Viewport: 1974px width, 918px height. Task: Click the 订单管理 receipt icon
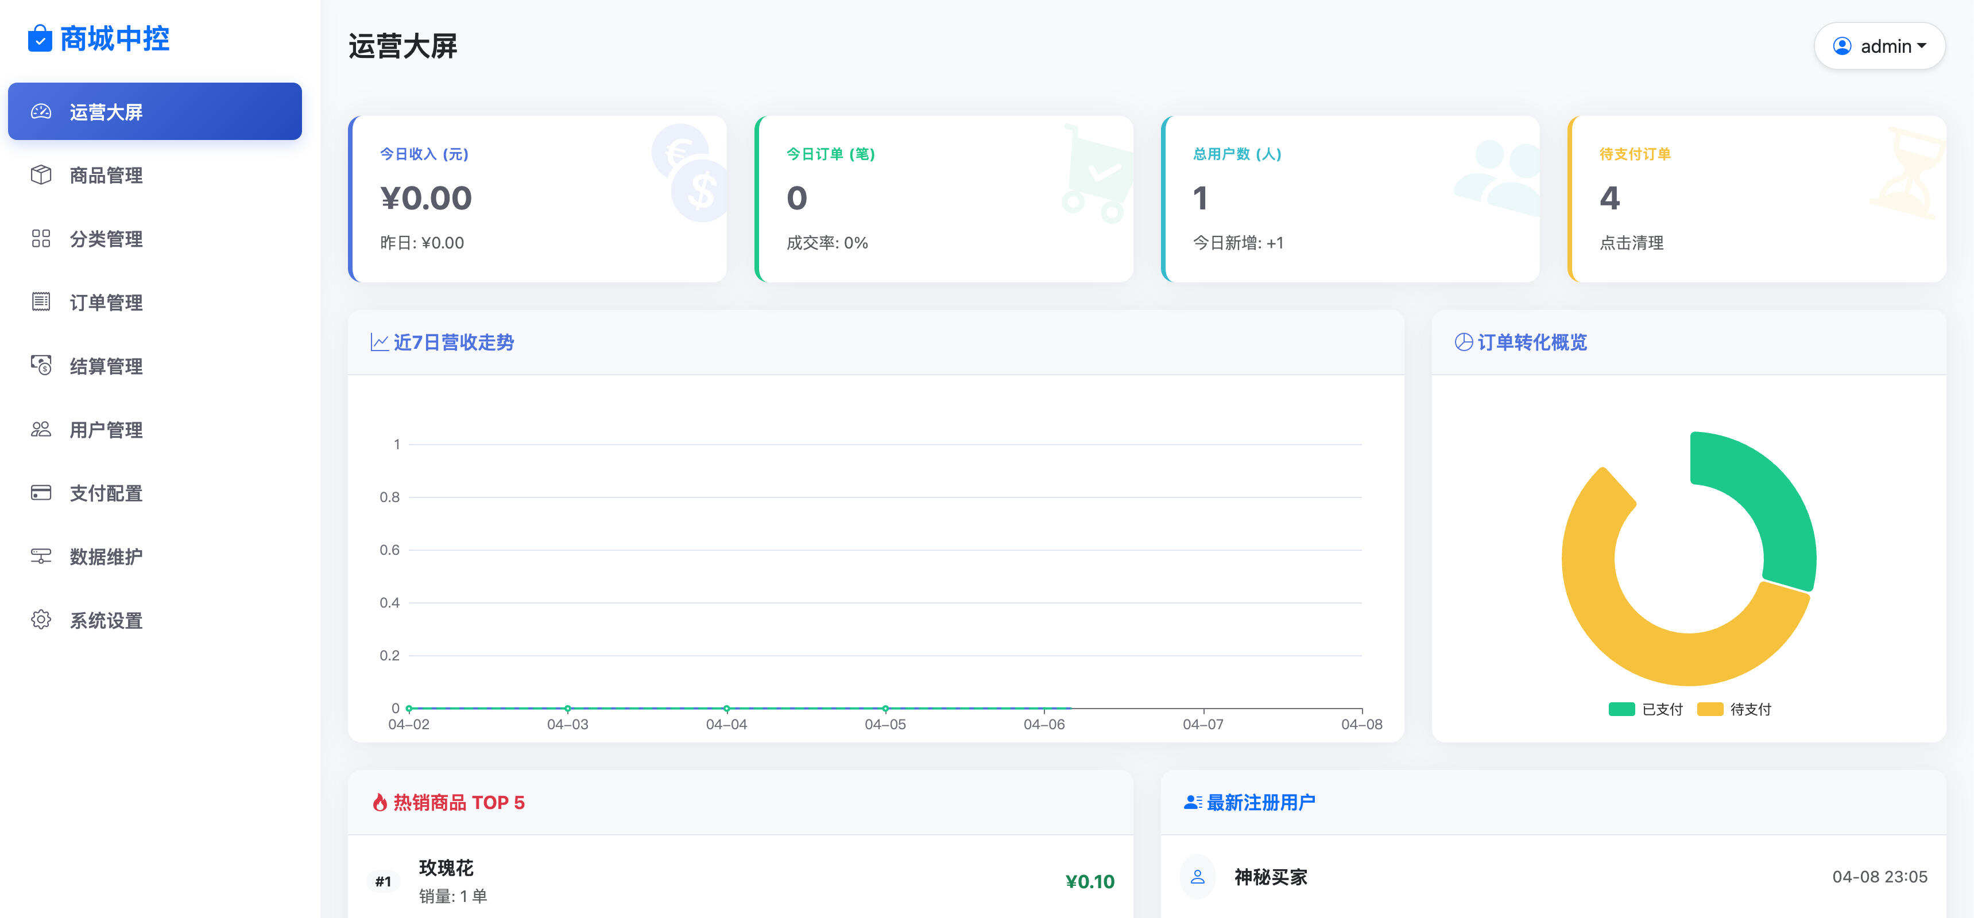point(40,302)
